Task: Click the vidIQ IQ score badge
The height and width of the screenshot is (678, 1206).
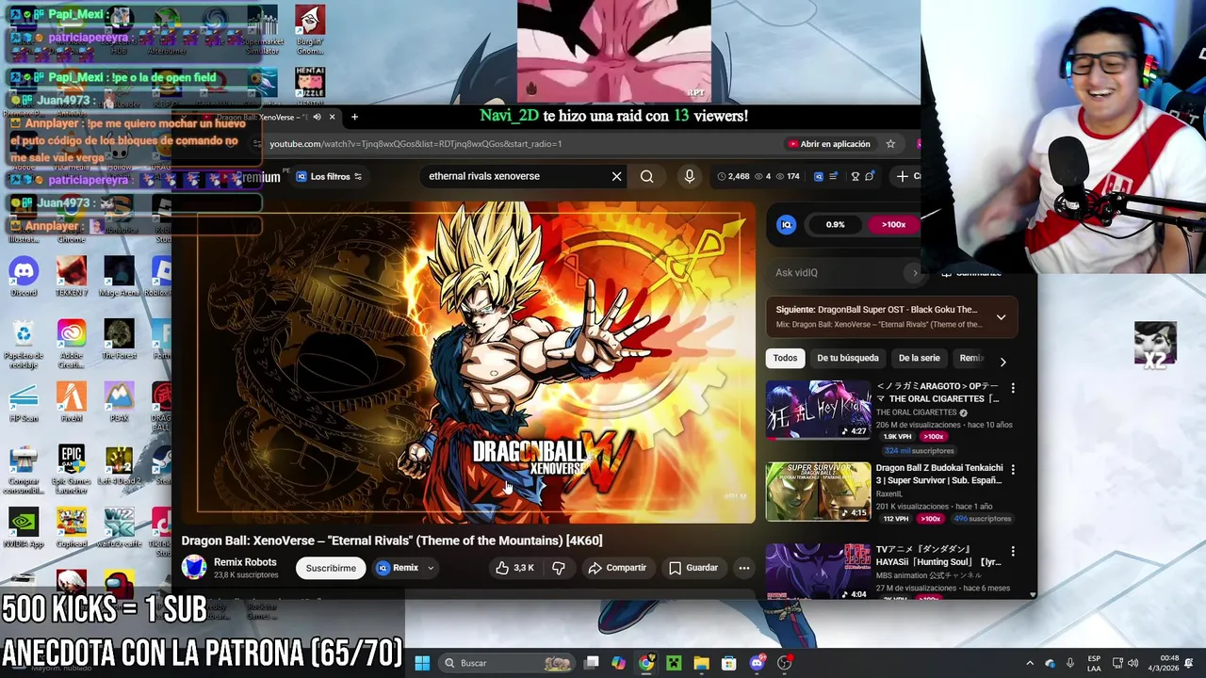Action: (x=786, y=224)
